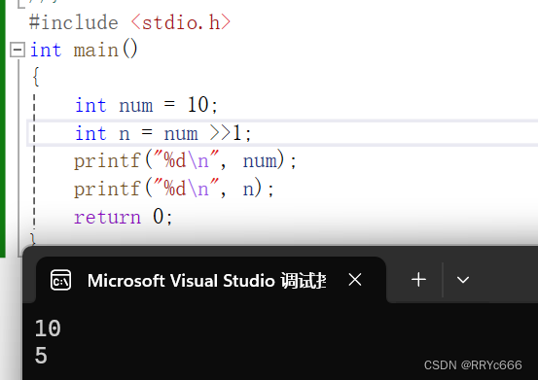Screen dimensions: 538x380
Task: Click the 'int main()' declaration
Action: [84, 50]
